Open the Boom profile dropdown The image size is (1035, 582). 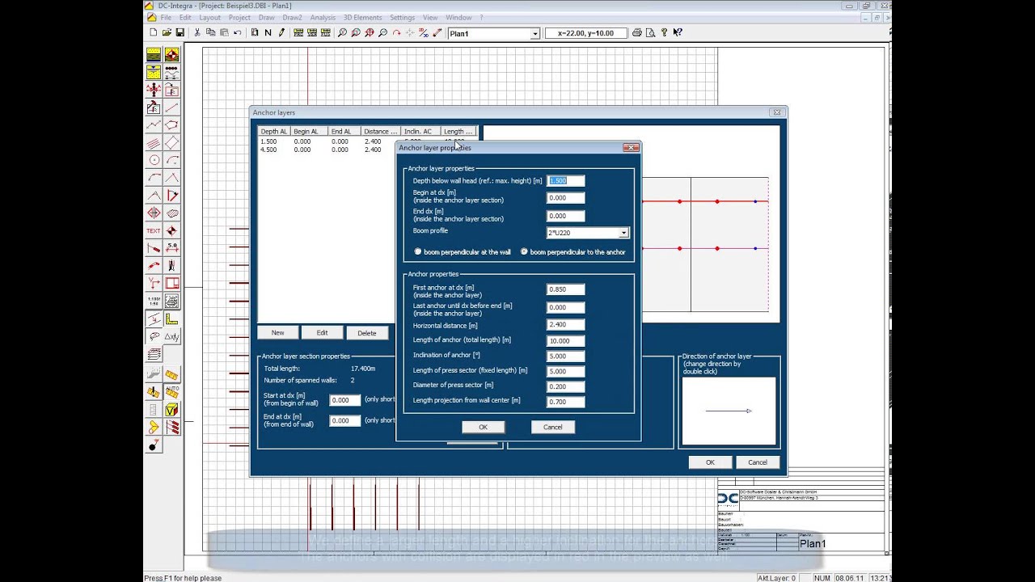tap(623, 233)
